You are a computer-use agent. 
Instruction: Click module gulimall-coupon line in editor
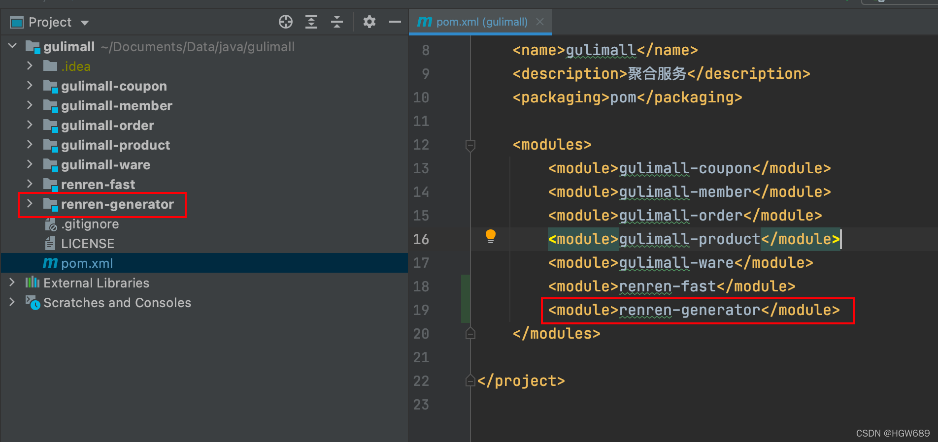click(x=689, y=168)
